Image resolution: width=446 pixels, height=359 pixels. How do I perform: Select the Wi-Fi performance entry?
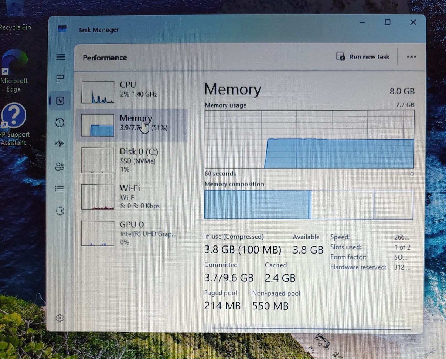(132, 197)
